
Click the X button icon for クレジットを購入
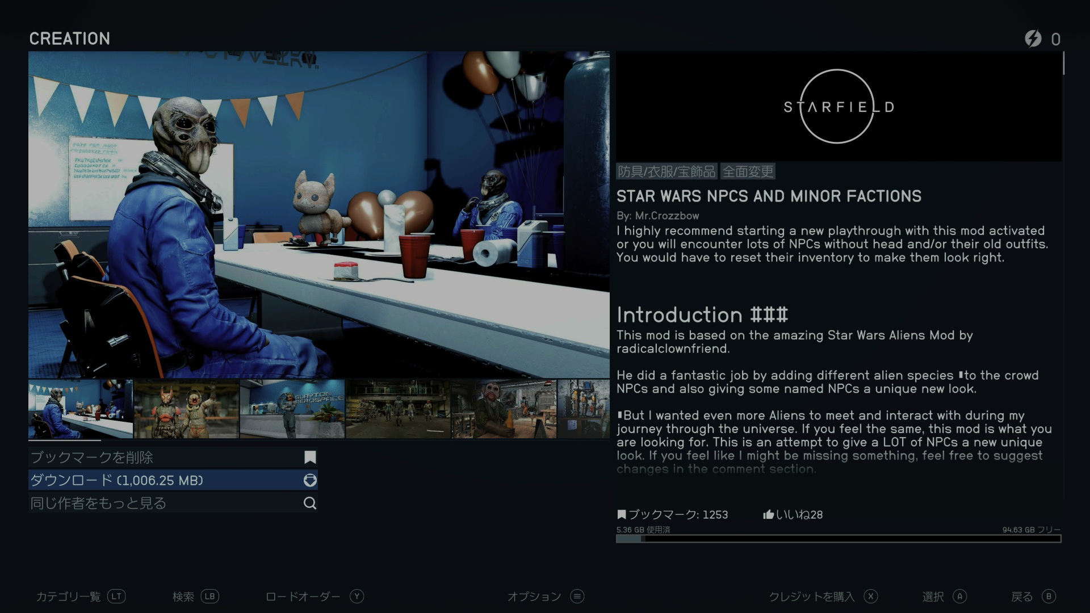click(x=870, y=596)
